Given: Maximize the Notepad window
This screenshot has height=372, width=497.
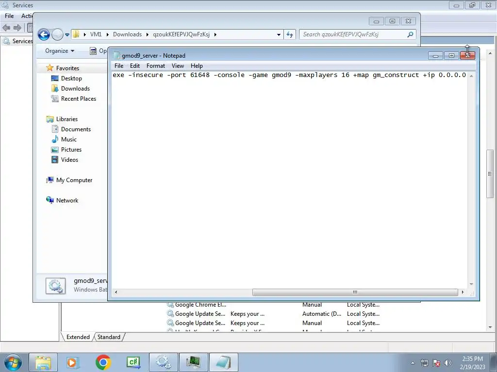Looking at the screenshot, I should (x=451, y=56).
